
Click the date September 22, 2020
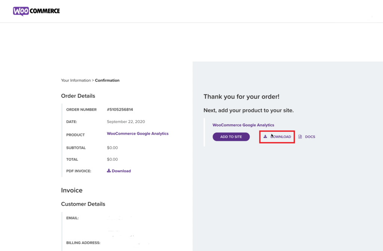tap(126, 122)
